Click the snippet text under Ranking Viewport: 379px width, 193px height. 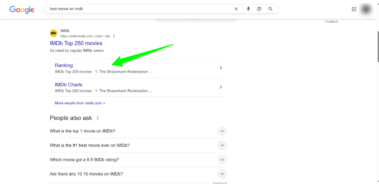[104, 72]
